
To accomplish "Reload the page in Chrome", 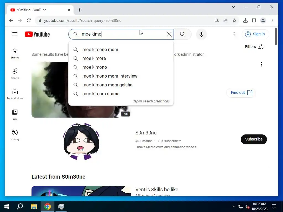I will [x=29, y=20].
